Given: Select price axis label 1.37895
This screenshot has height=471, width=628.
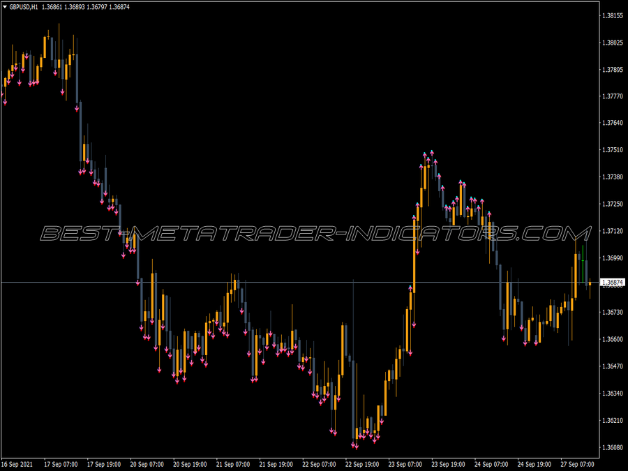Looking at the screenshot, I should pos(613,70).
